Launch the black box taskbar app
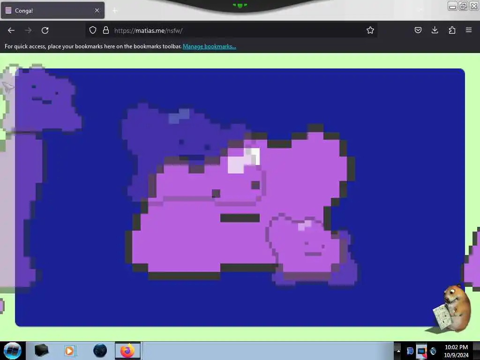Image resolution: width=480 pixels, height=360 pixels. click(x=41, y=351)
